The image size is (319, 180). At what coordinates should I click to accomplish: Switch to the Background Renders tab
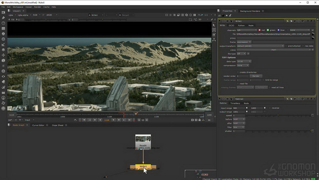(250, 11)
